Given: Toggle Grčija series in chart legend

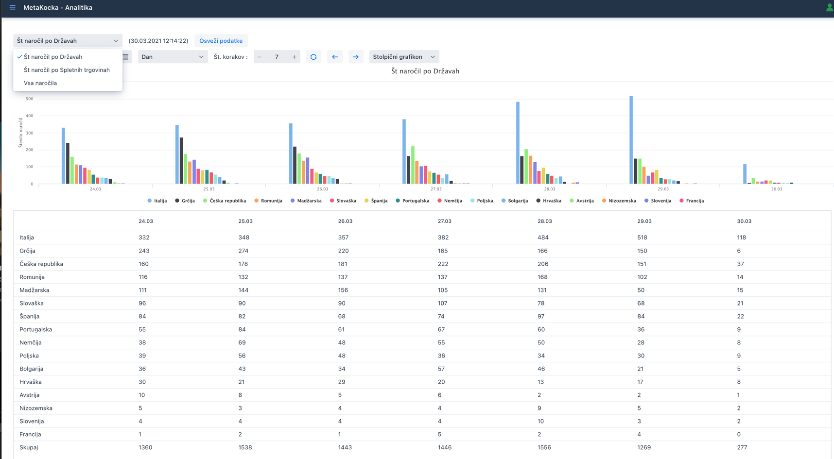Looking at the screenshot, I should click(x=185, y=201).
